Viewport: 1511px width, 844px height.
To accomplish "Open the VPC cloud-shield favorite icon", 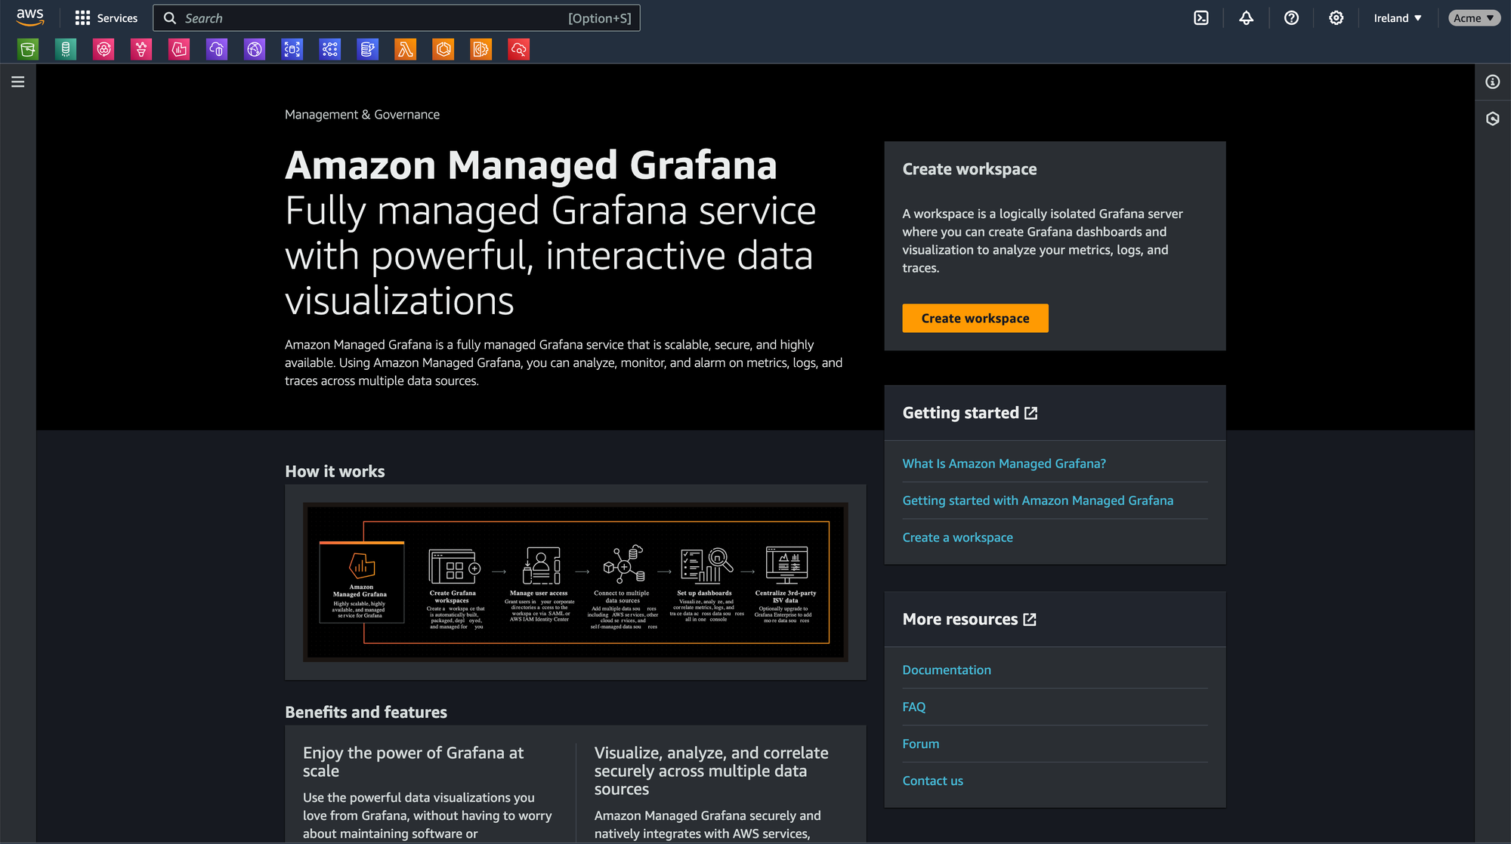I will (x=217, y=50).
